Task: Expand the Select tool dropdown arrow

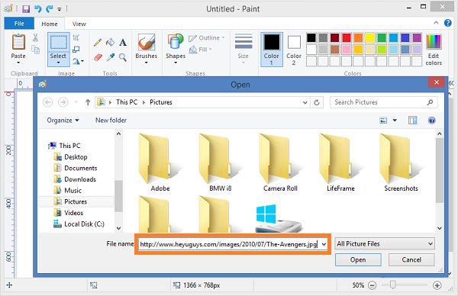Action: coord(58,63)
